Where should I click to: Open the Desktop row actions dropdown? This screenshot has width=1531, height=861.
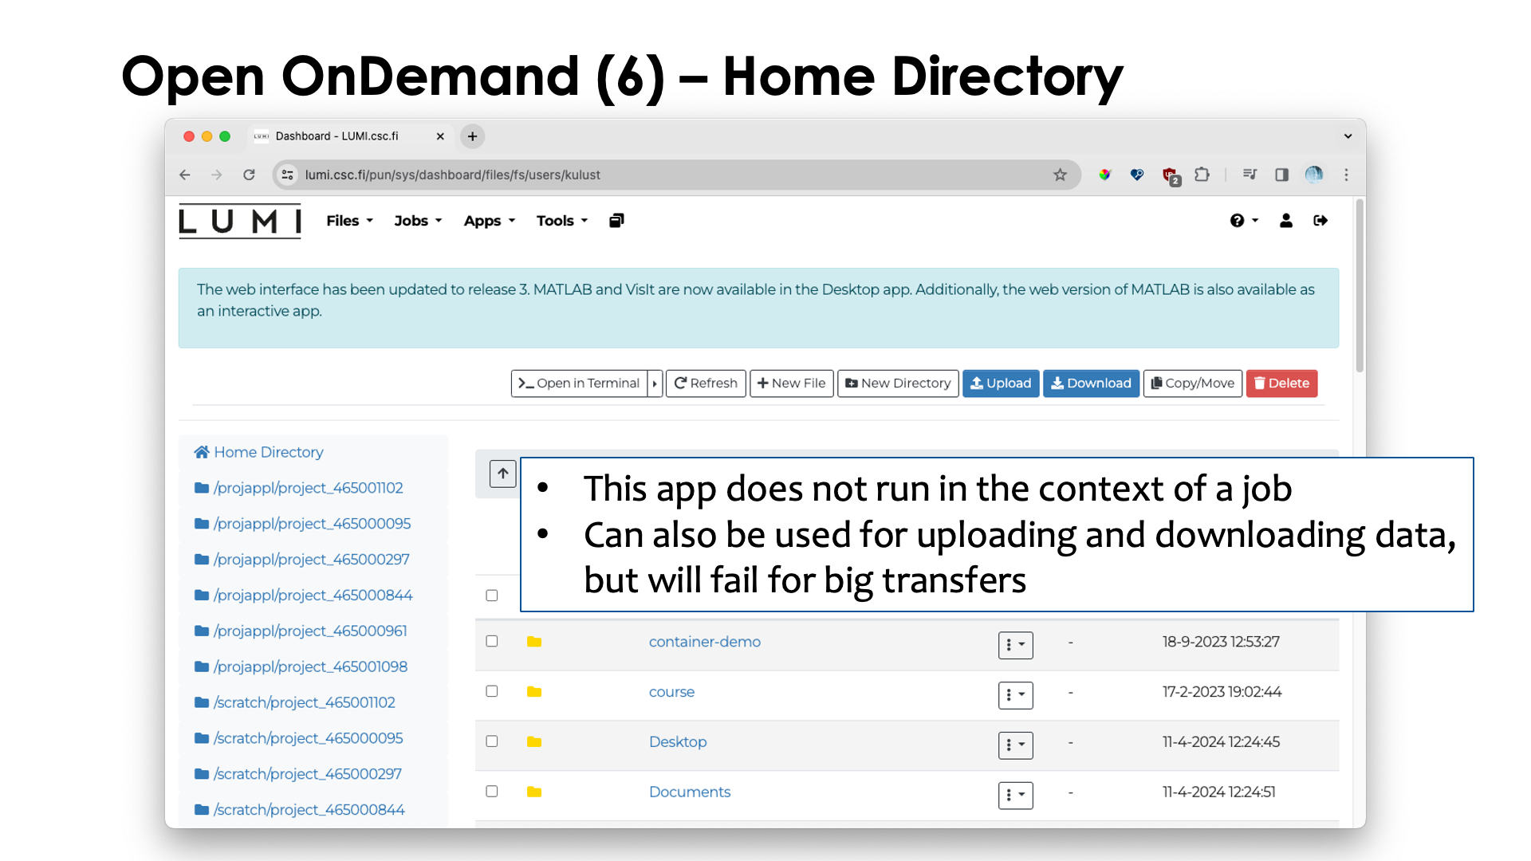[x=1015, y=745]
